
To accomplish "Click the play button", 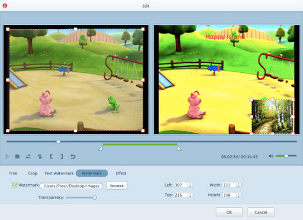I will [x=7, y=156].
